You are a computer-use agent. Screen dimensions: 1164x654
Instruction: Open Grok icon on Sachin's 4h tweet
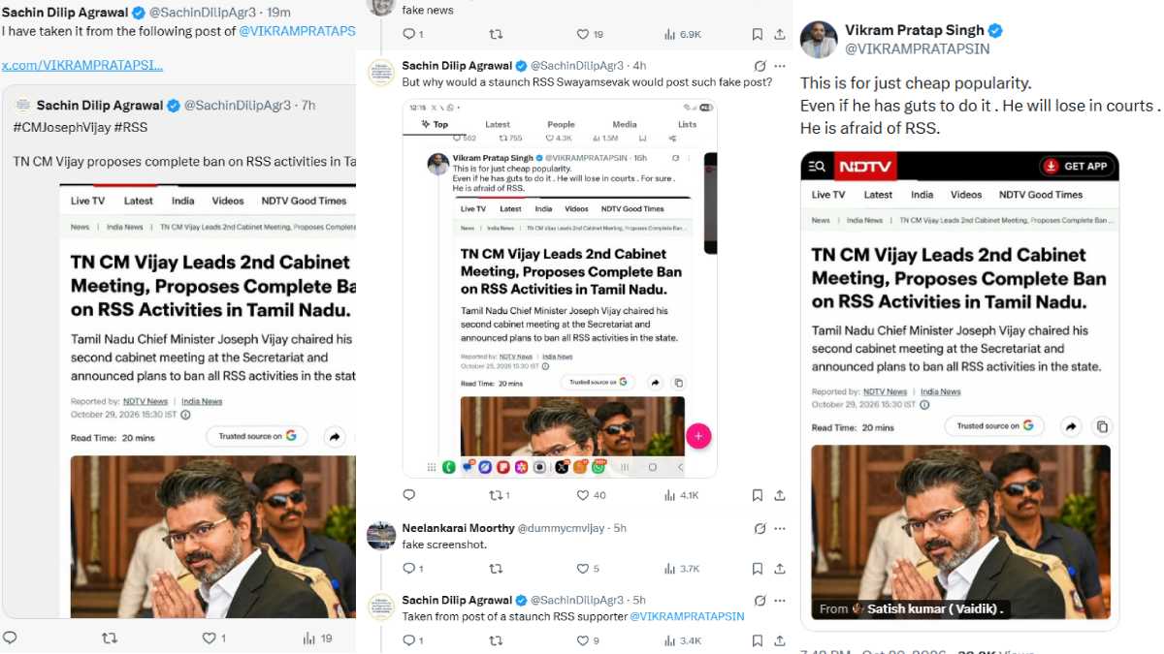pyautogui.click(x=761, y=66)
